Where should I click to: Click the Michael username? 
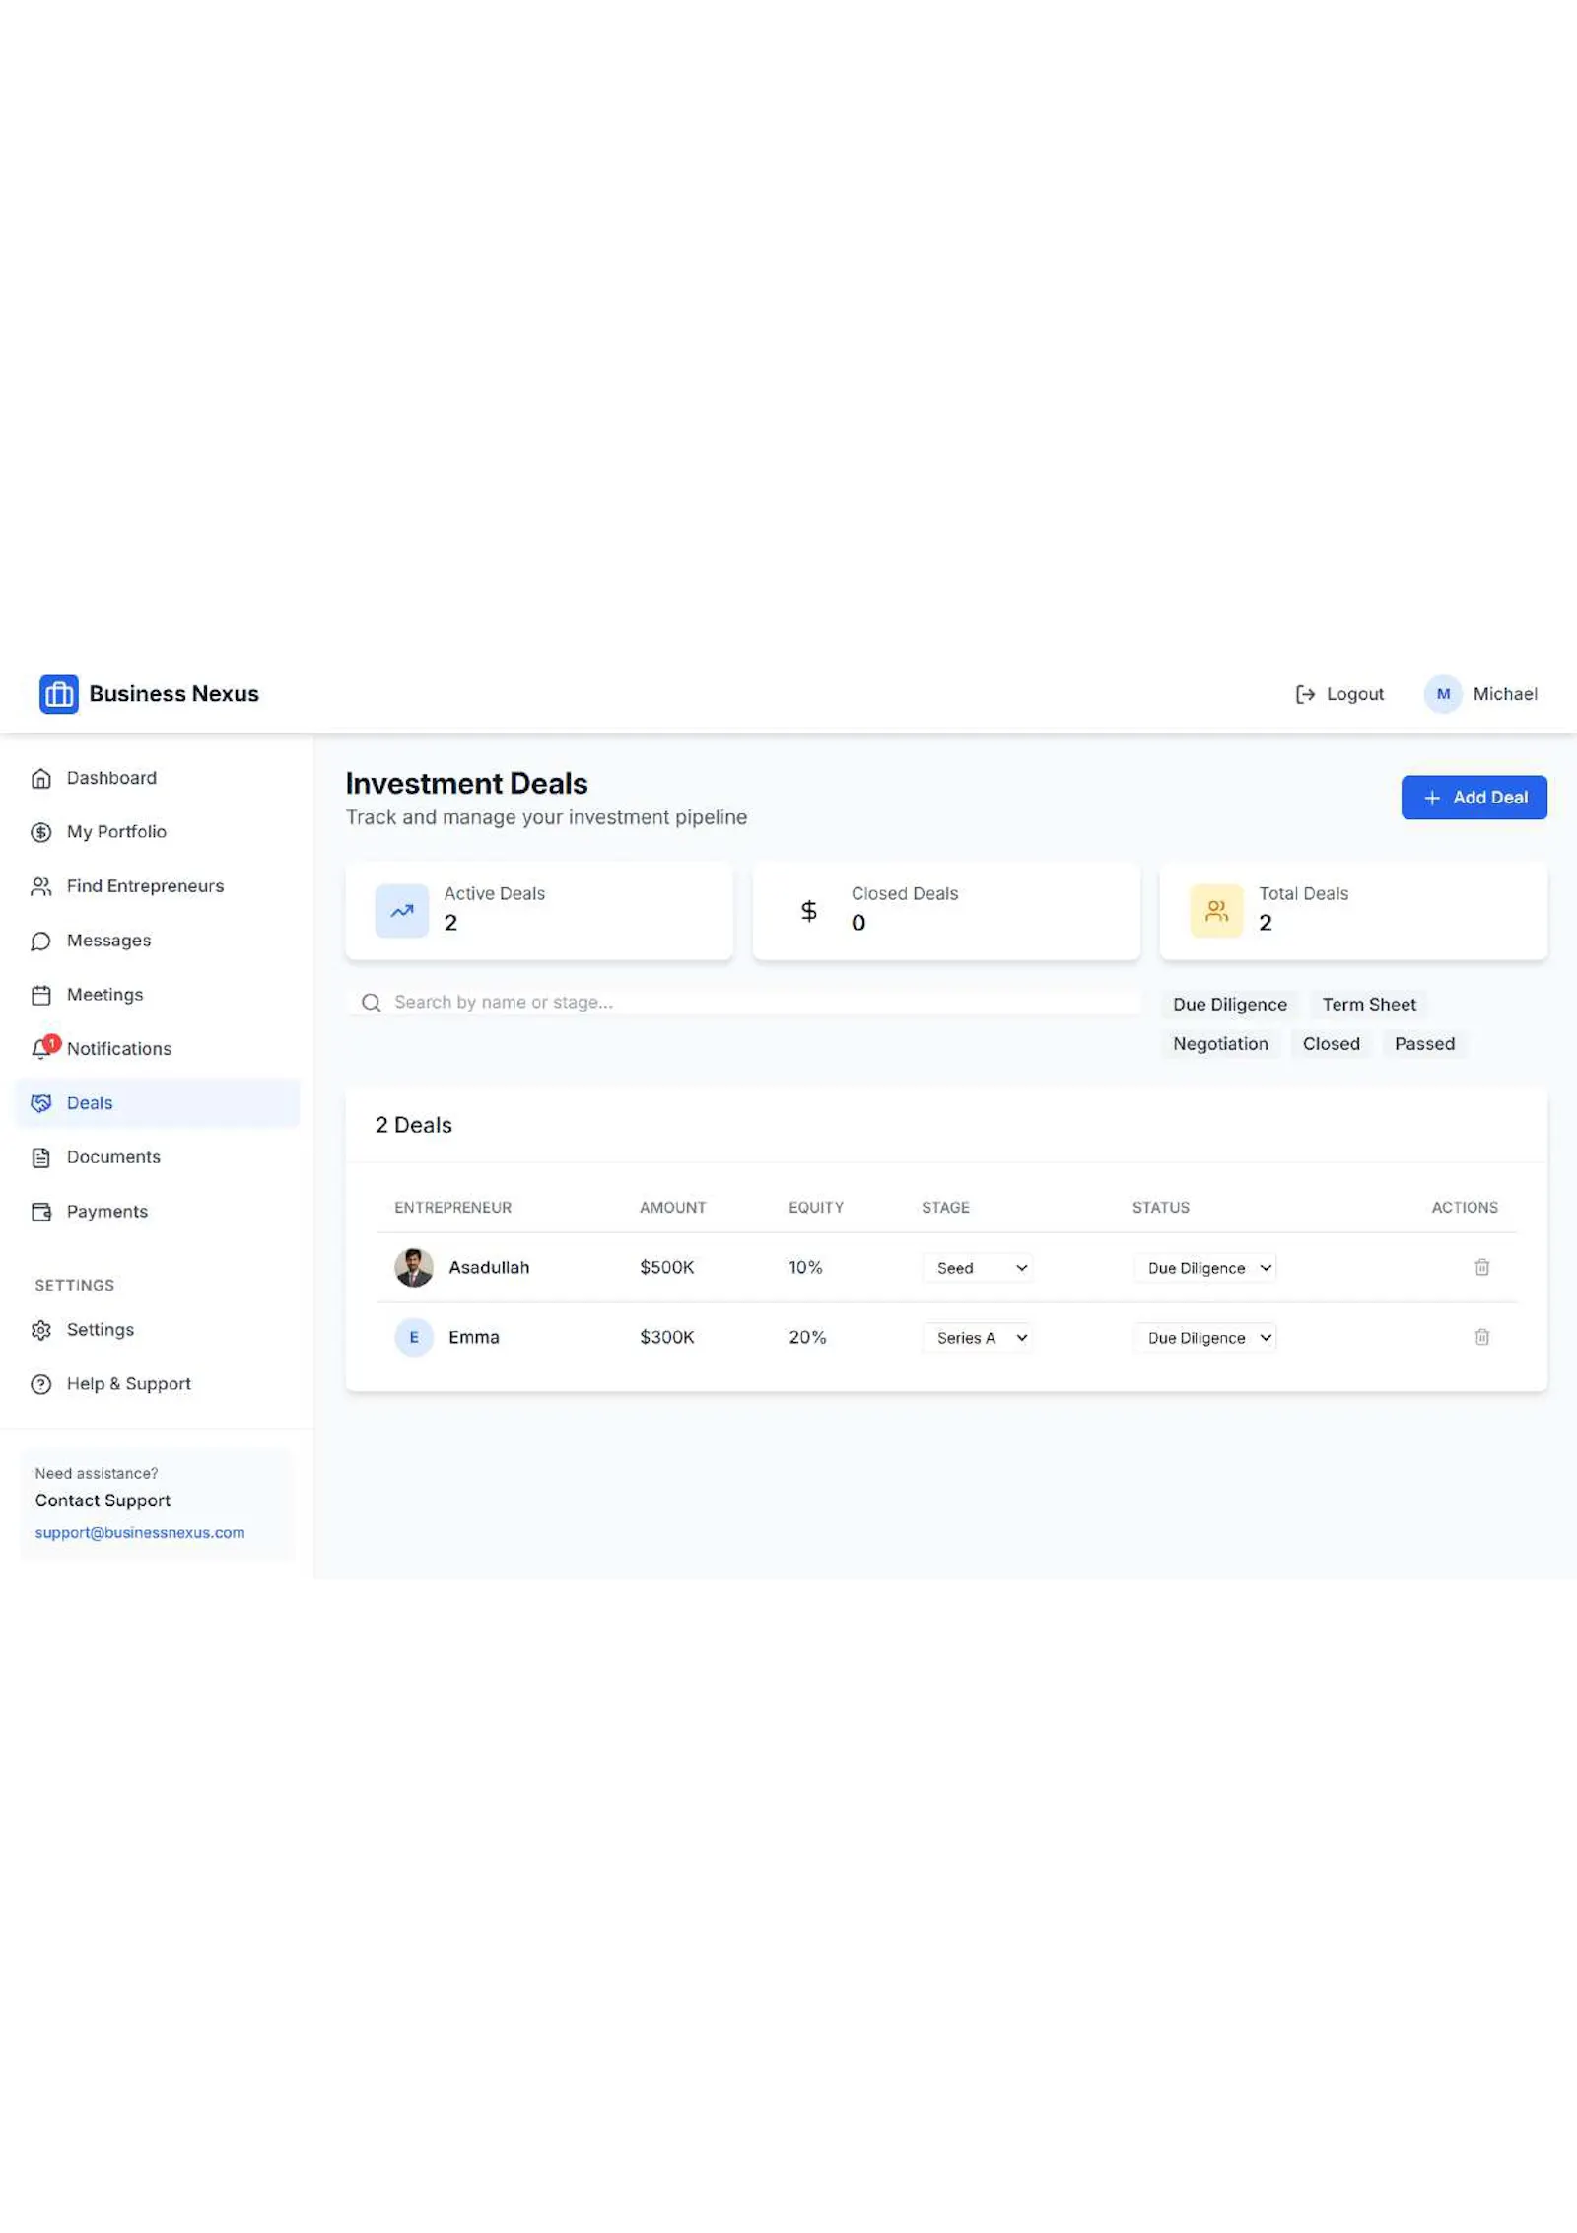[1505, 694]
